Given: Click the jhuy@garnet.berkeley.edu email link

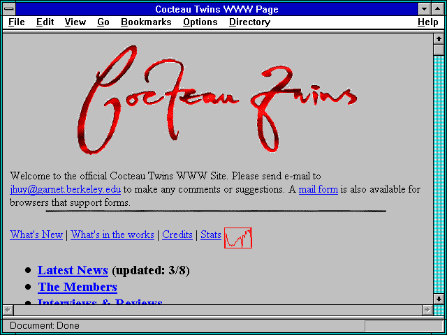Looking at the screenshot, I should tap(65, 190).
